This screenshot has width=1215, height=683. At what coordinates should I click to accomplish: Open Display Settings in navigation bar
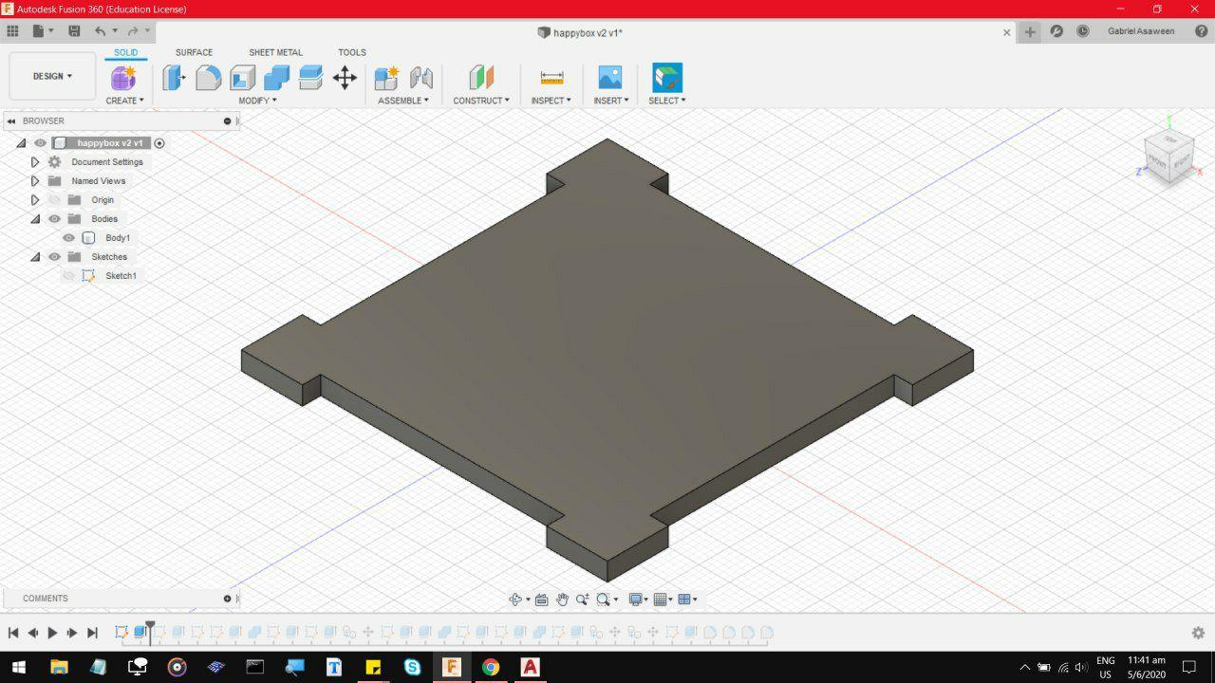point(636,600)
